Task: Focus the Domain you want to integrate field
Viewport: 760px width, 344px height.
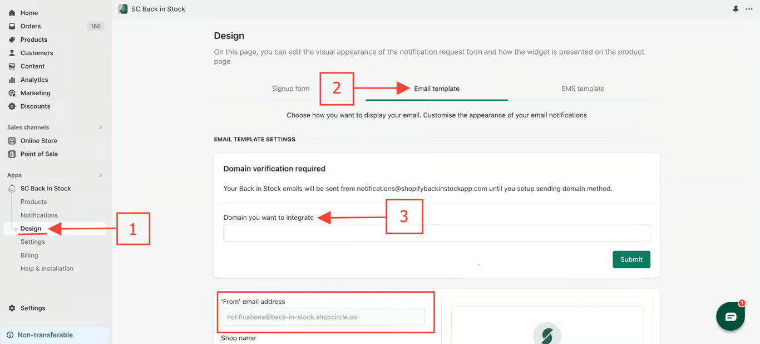Action: 437,233
